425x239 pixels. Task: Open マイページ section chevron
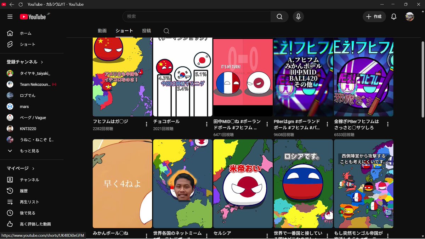click(x=33, y=169)
